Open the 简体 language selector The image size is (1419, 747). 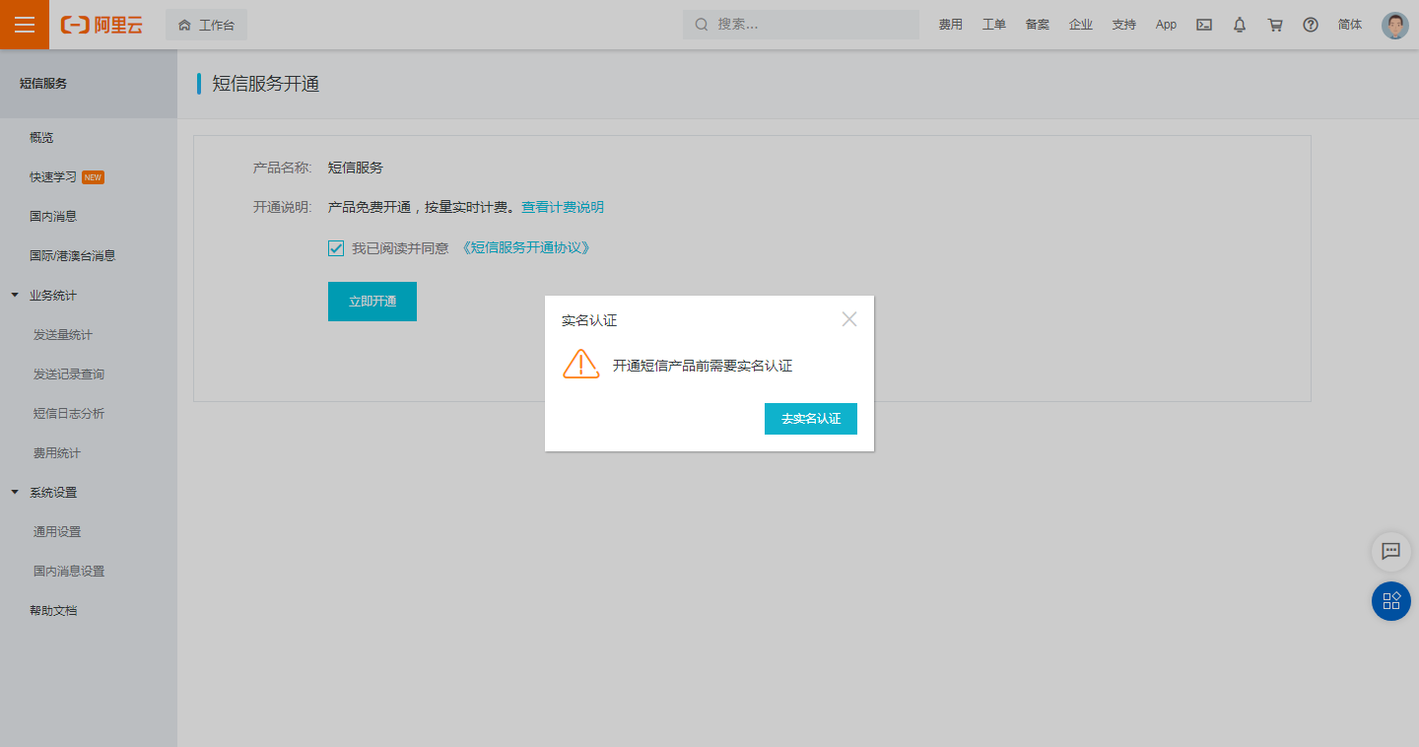(x=1350, y=25)
